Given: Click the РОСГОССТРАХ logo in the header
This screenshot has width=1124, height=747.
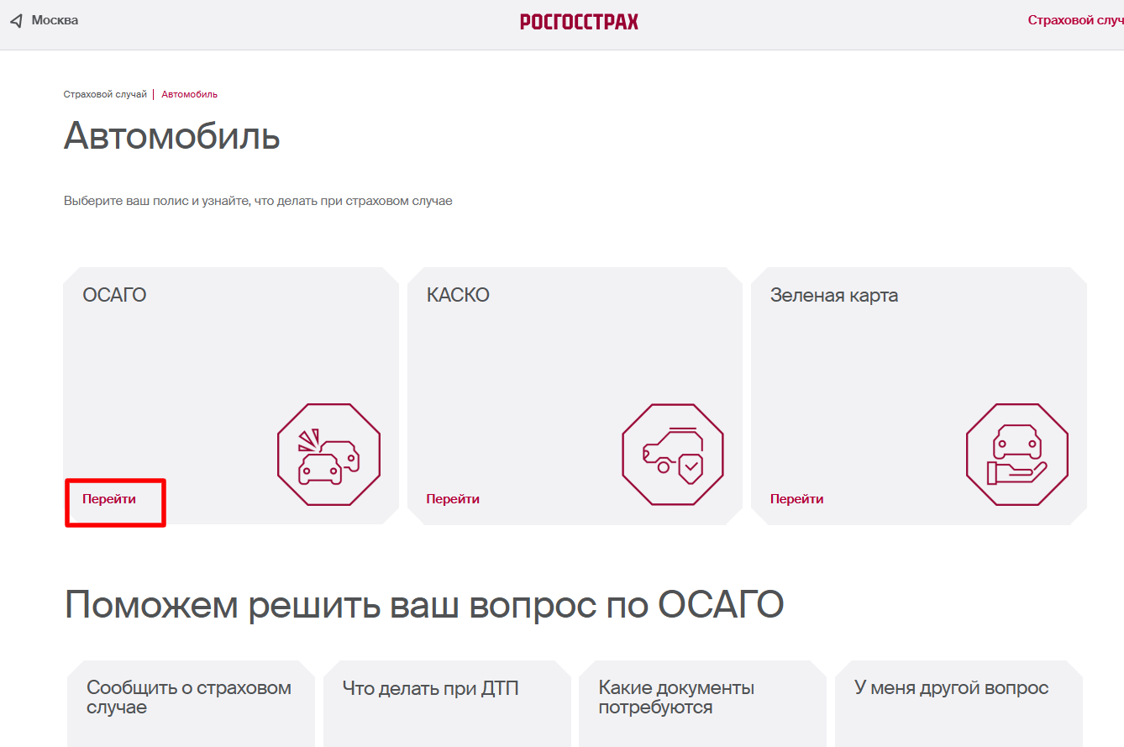Looking at the screenshot, I should click(x=579, y=22).
